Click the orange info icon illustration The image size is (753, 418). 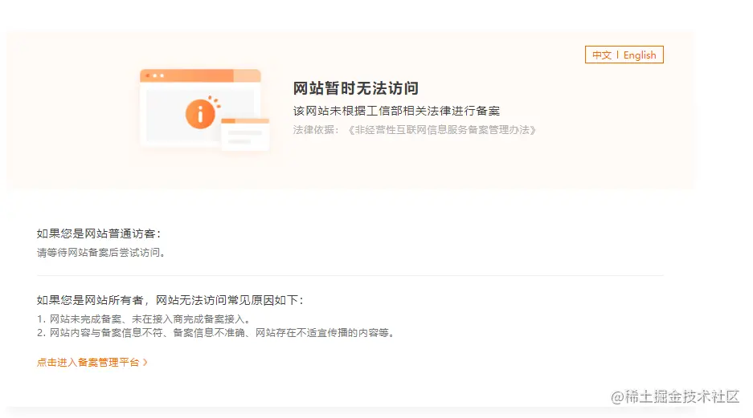click(200, 114)
